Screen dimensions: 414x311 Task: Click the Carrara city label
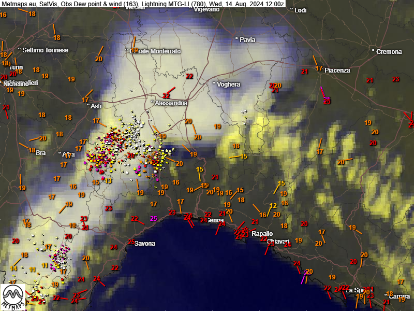point(398,296)
